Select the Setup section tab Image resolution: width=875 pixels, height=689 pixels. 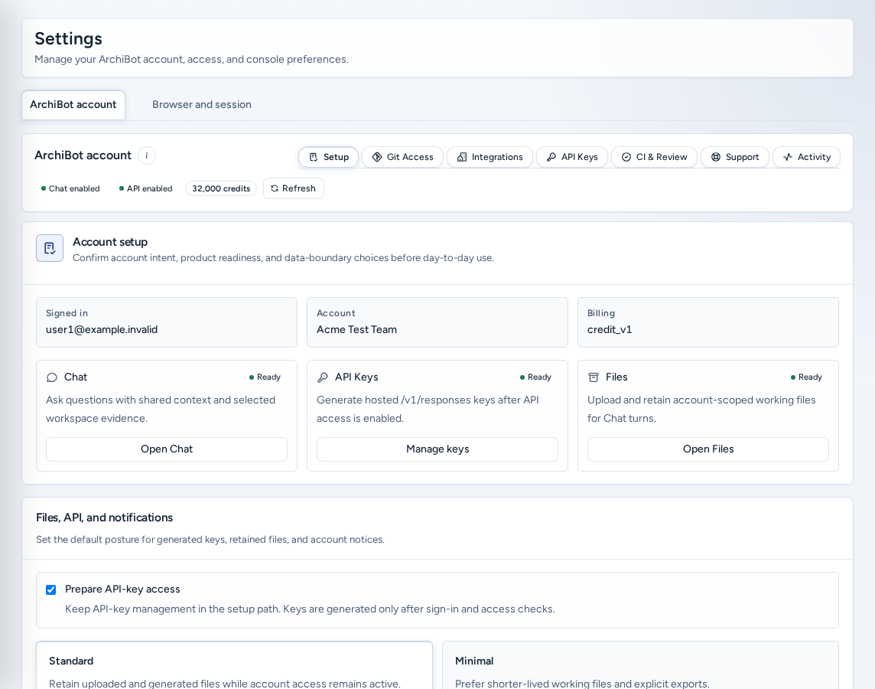point(329,158)
